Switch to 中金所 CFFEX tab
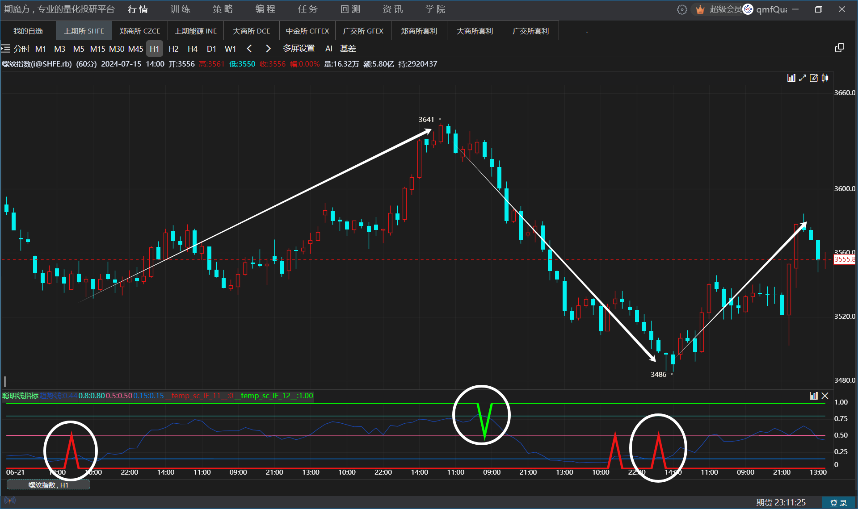The height and width of the screenshot is (509, 858). (x=307, y=31)
